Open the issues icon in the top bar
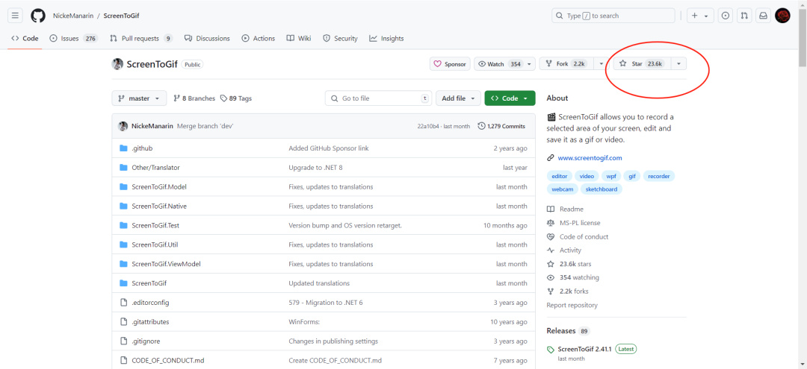This screenshot has height=369, width=807. tap(725, 16)
